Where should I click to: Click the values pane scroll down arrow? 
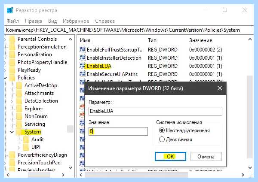[250, 167]
